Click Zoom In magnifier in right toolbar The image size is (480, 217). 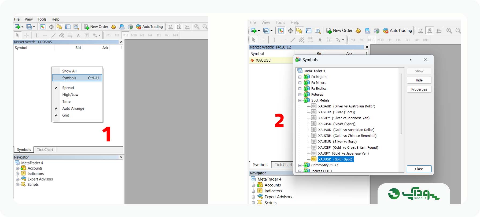click(449, 31)
